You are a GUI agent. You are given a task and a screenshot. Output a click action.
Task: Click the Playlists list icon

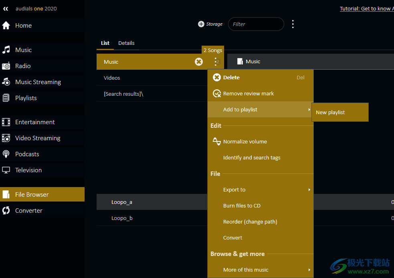6,98
